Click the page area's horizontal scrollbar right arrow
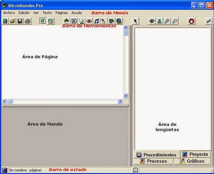The width and height of the screenshot is (214, 174). (120, 101)
